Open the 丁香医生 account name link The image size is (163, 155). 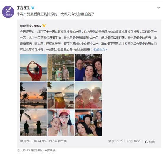pyautogui.click(x=23, y=8)
